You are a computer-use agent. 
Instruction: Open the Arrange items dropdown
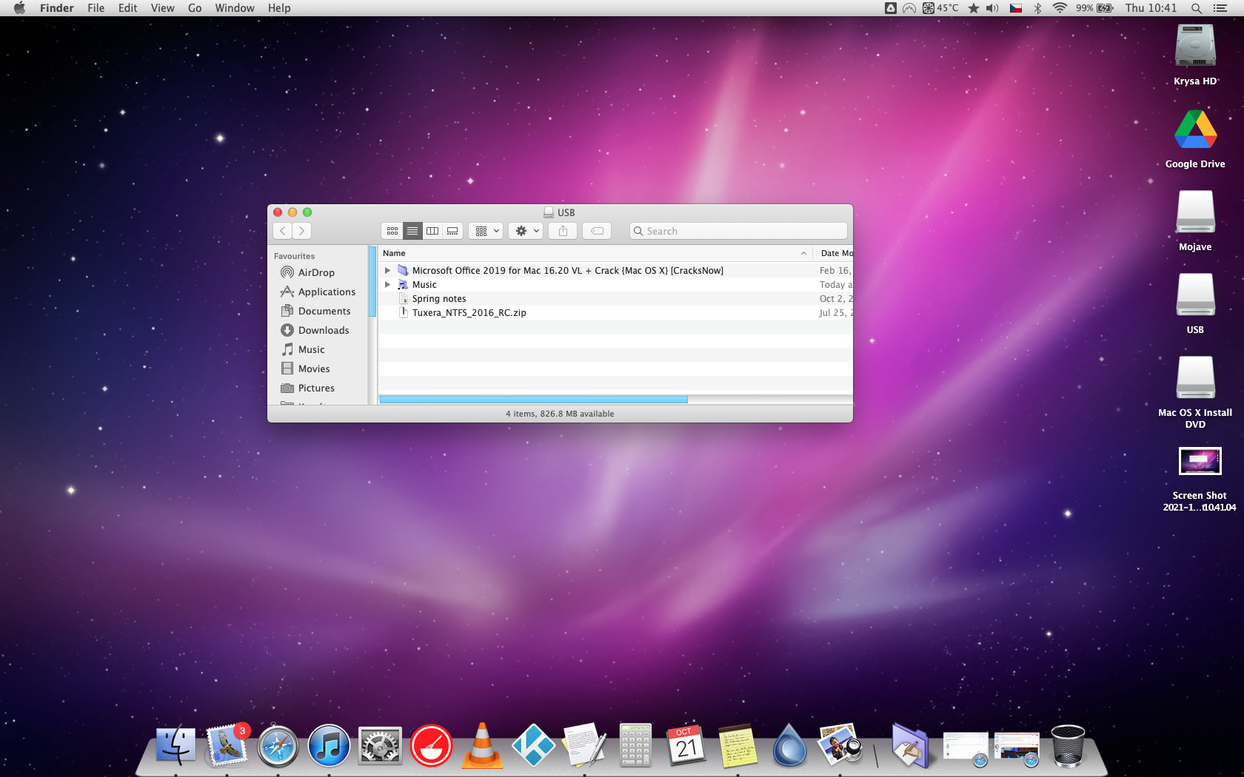pos(486,231)
